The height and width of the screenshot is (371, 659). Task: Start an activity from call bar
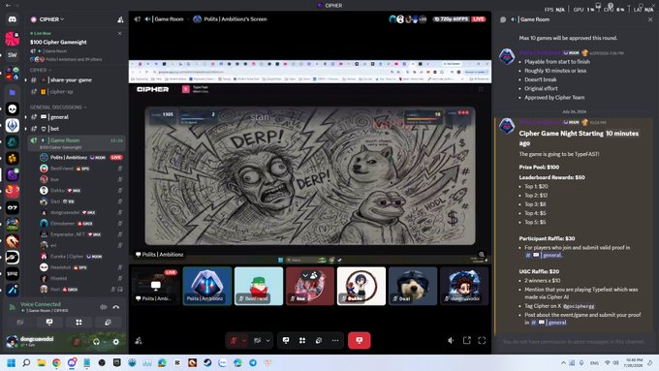302,340
